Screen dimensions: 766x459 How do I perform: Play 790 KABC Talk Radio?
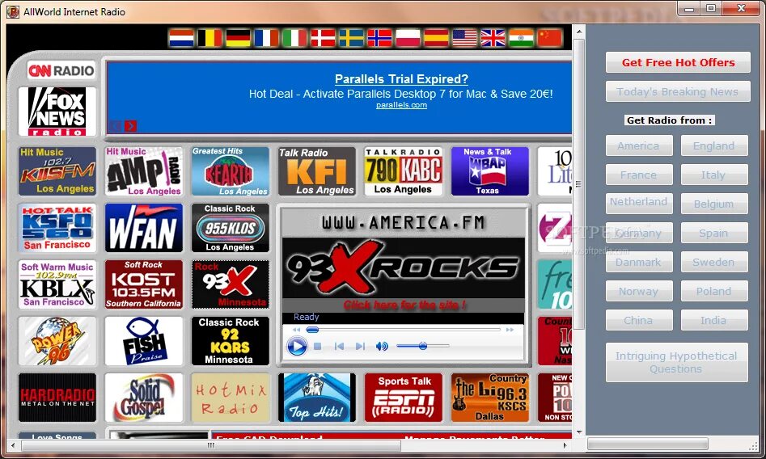(x=404, y=171)
